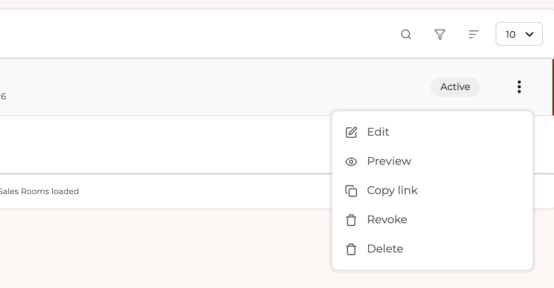Click the eye Preview icon
Screen dimensions: 554x288
(x=351, y=162)
